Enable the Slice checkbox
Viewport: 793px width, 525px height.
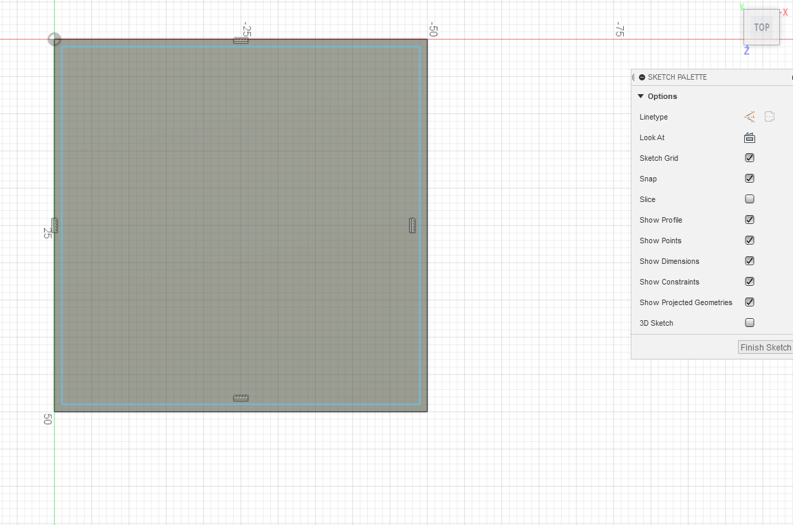click(x=750, y=199)
